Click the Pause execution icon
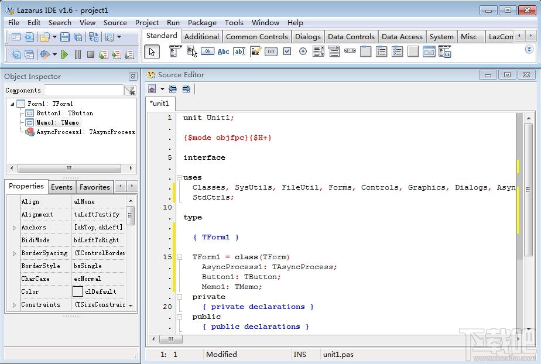 [x=77, y=54]
